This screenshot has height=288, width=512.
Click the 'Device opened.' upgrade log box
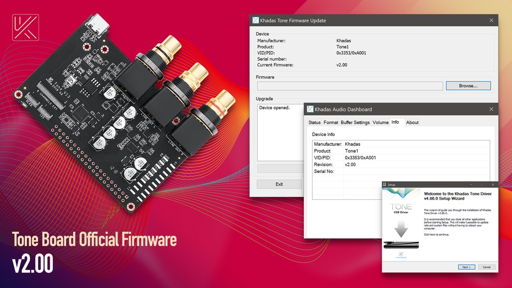(280, 132)
